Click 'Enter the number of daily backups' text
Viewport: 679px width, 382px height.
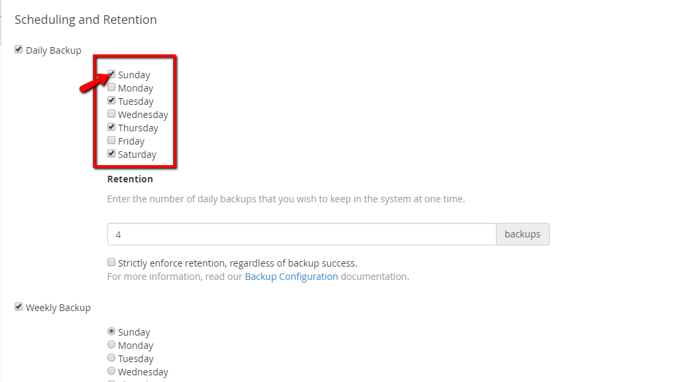pyautogui.click(x=286, y=199)
